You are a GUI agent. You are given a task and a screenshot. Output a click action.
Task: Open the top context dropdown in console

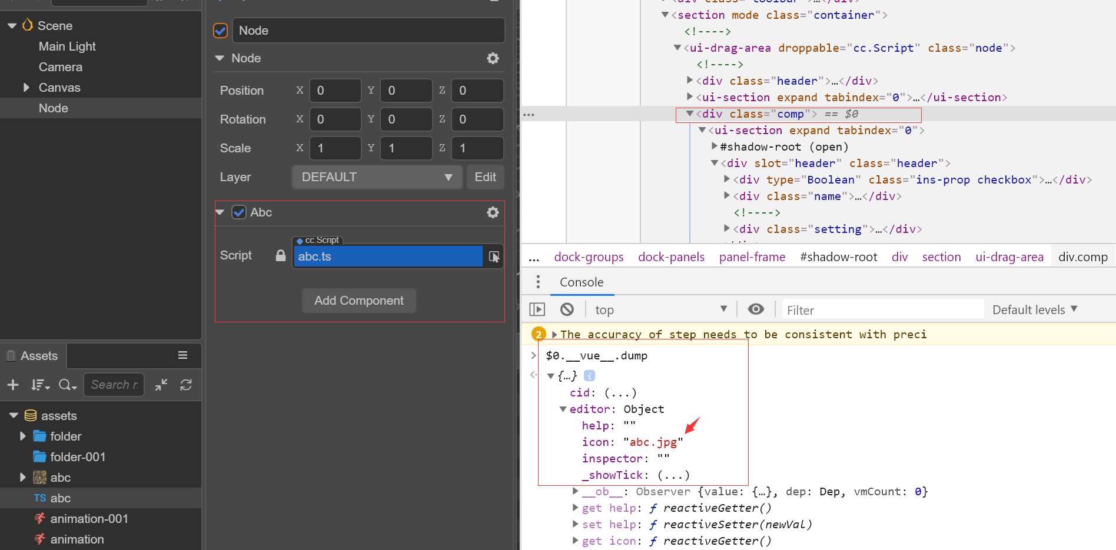point(661,309)
